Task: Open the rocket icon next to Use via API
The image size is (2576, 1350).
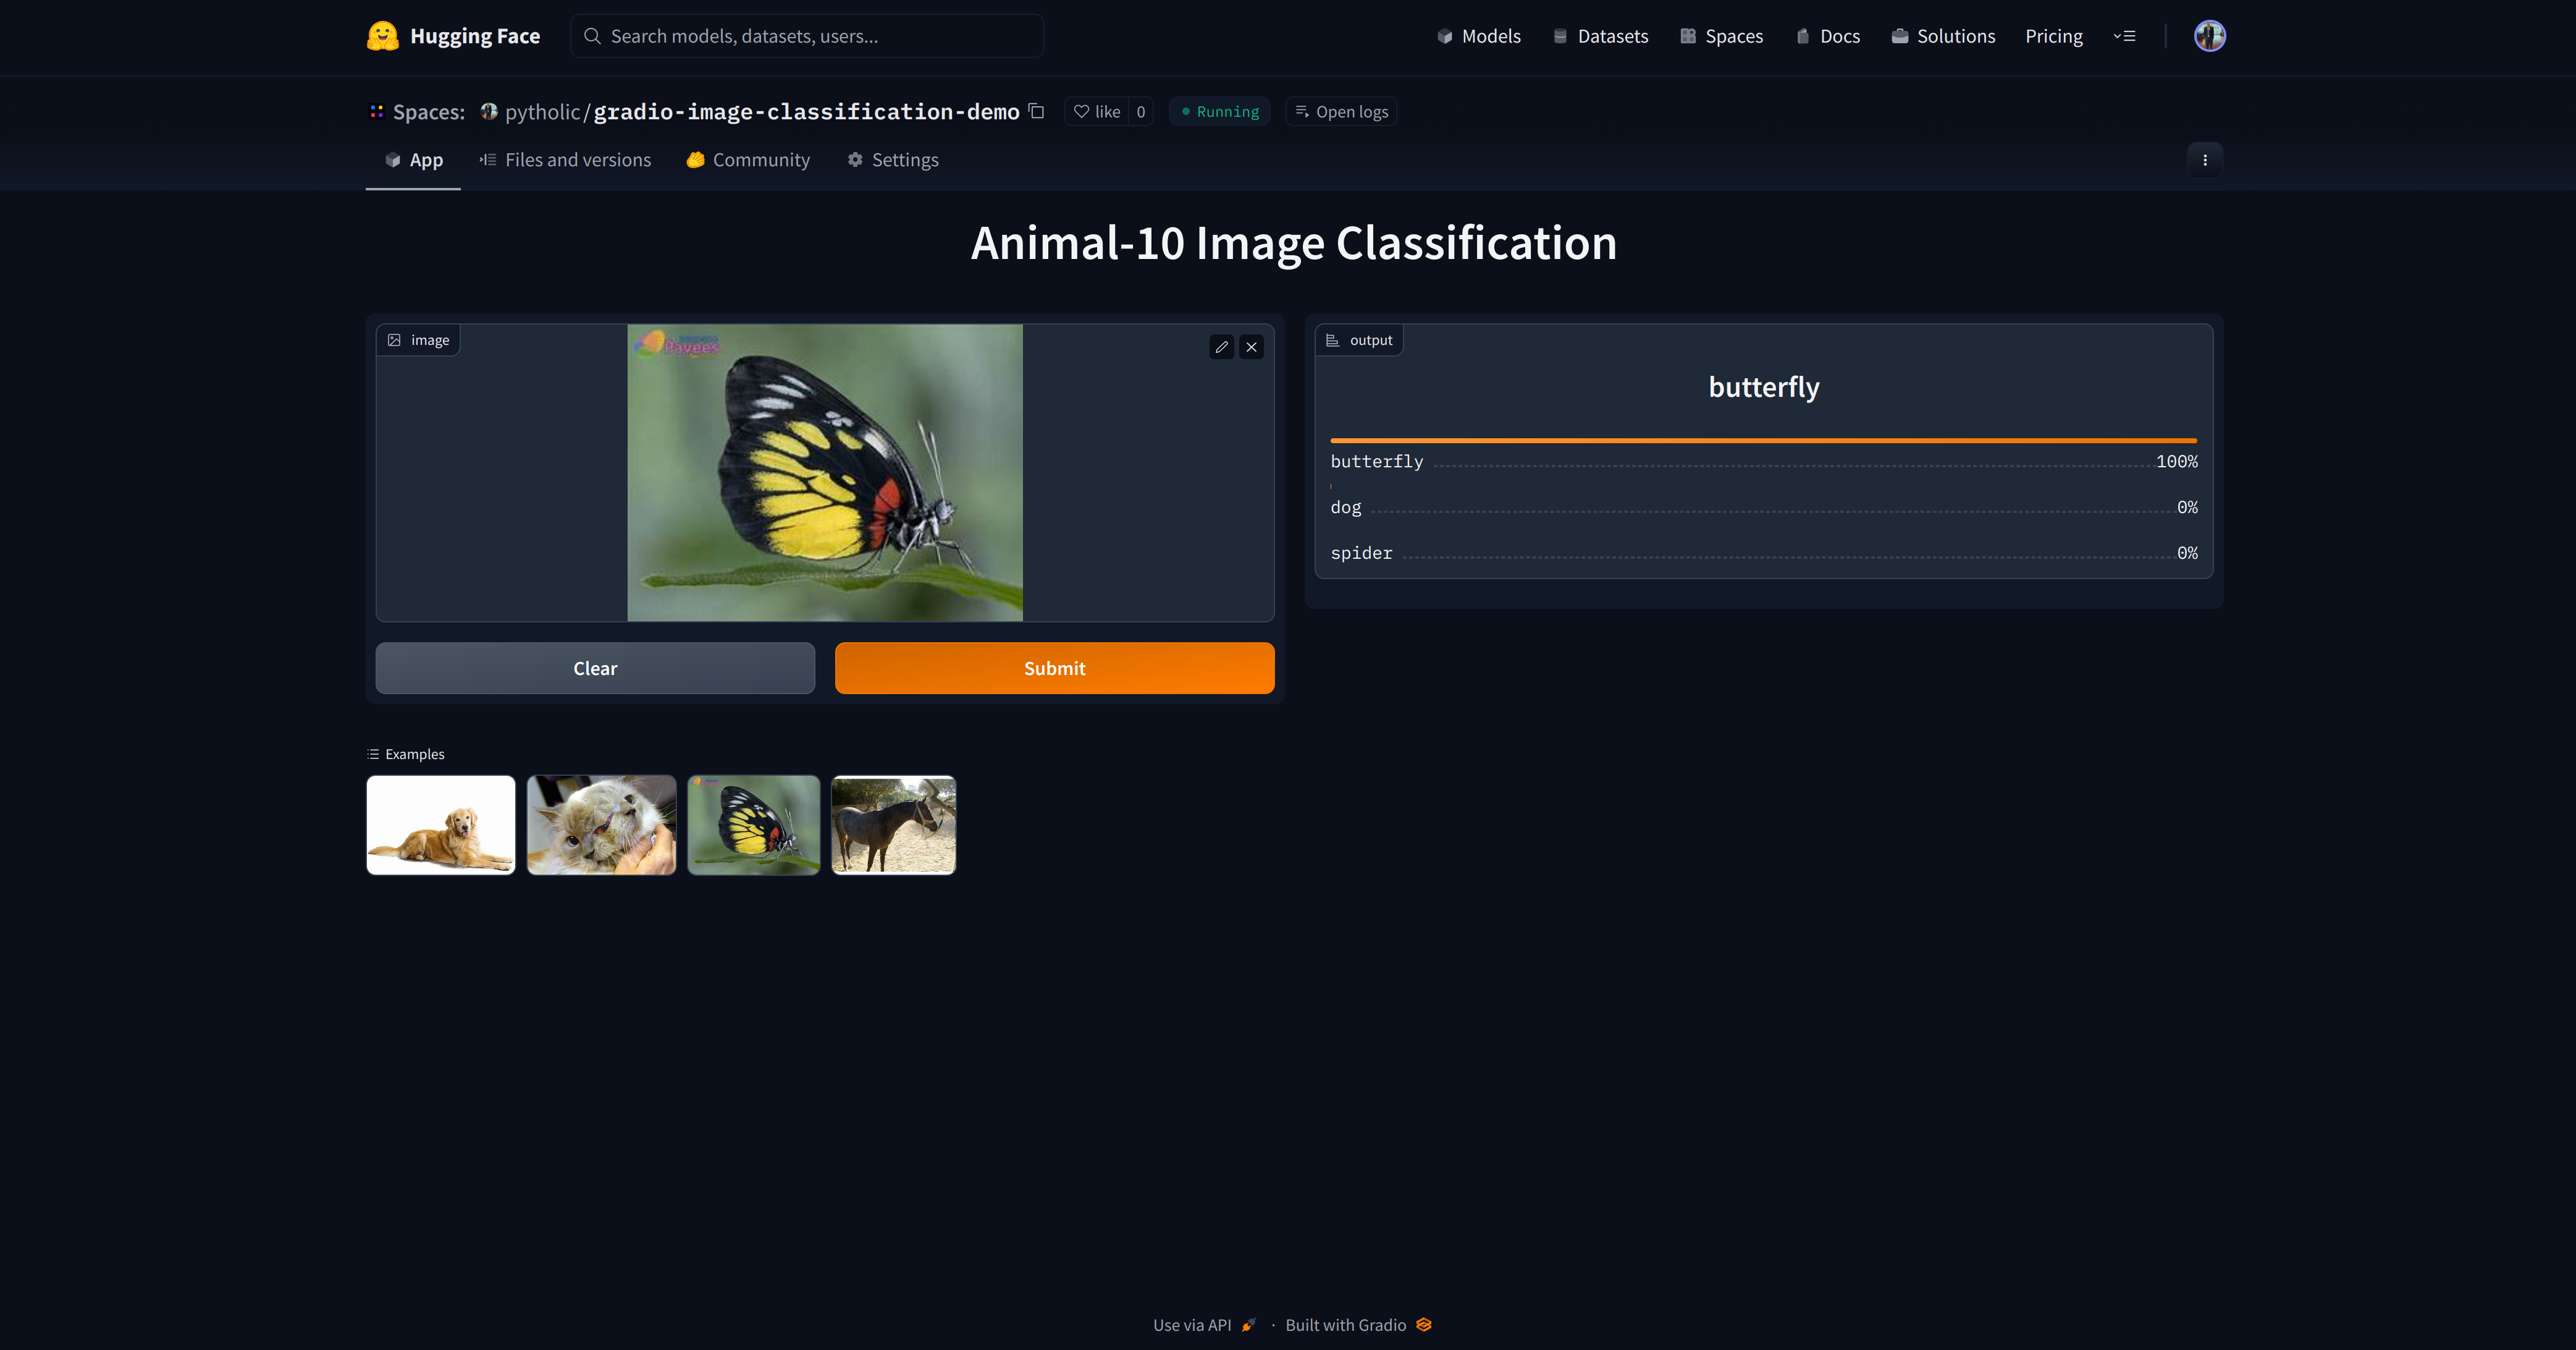Action: point(1247,1324)
